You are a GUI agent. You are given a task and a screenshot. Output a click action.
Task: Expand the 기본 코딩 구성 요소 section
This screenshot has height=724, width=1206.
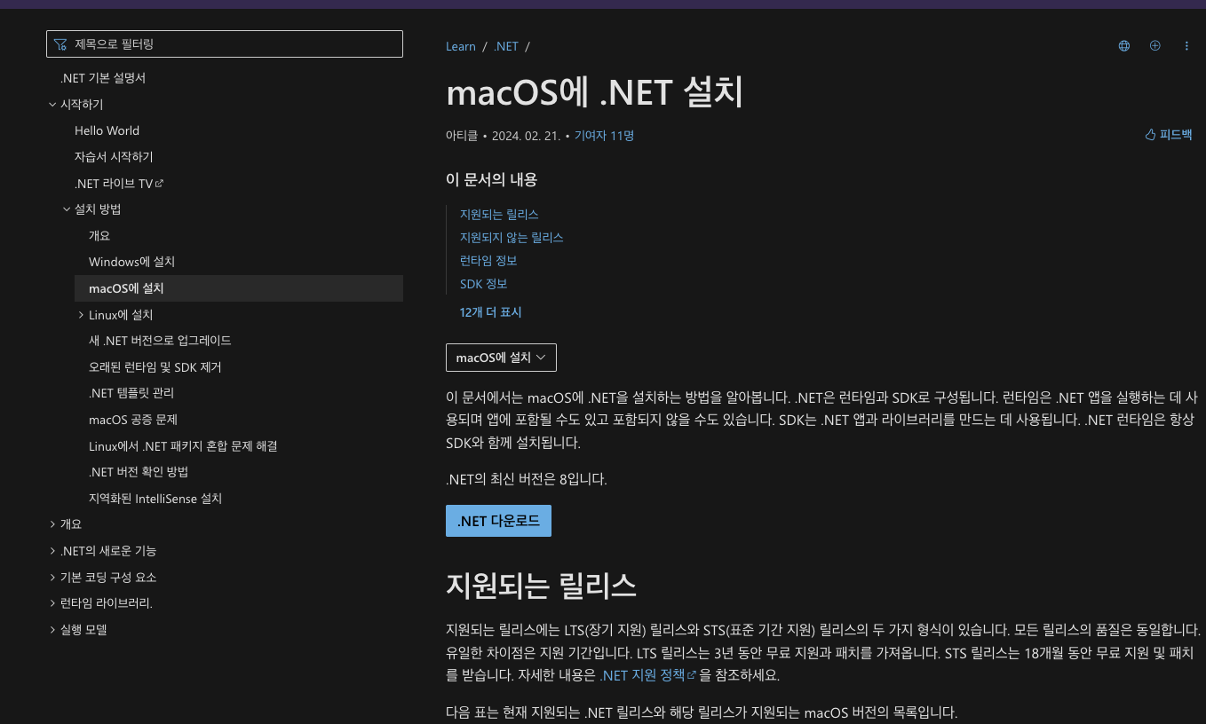click(52, 578)
